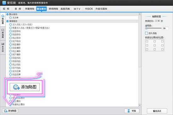This screenshot has height=115, width=173.
Task: Select the 向左移动 effect
Action: point(10,31)
